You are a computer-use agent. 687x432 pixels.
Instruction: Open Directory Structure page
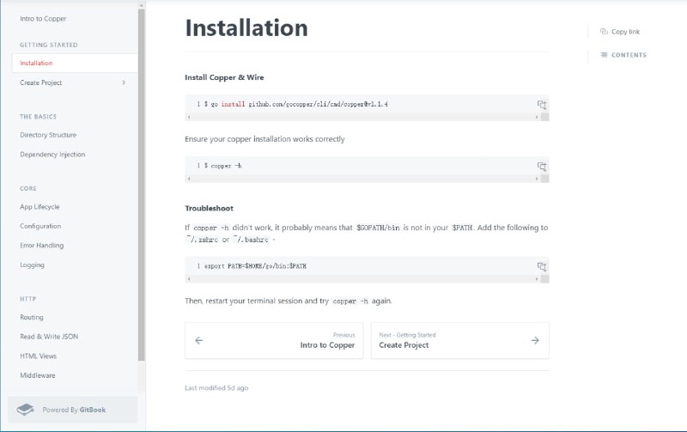point(48,135)
